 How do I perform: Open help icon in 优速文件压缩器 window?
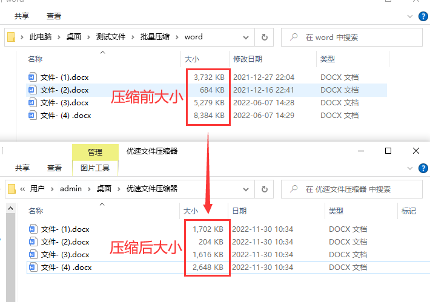pos(423,168)
